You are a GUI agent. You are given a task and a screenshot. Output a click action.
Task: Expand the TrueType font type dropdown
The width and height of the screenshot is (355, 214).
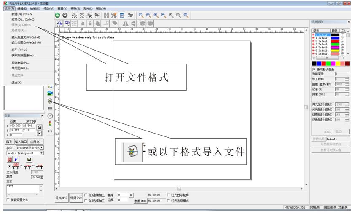point(42,148)
